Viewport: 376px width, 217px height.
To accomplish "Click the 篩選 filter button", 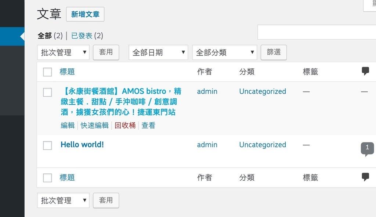I will click(x=274, y=52).
